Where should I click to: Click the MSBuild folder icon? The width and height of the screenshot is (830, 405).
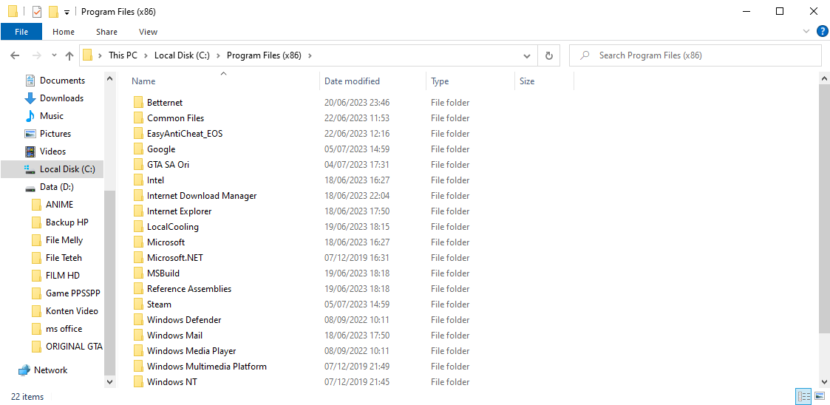click(138, 273)
